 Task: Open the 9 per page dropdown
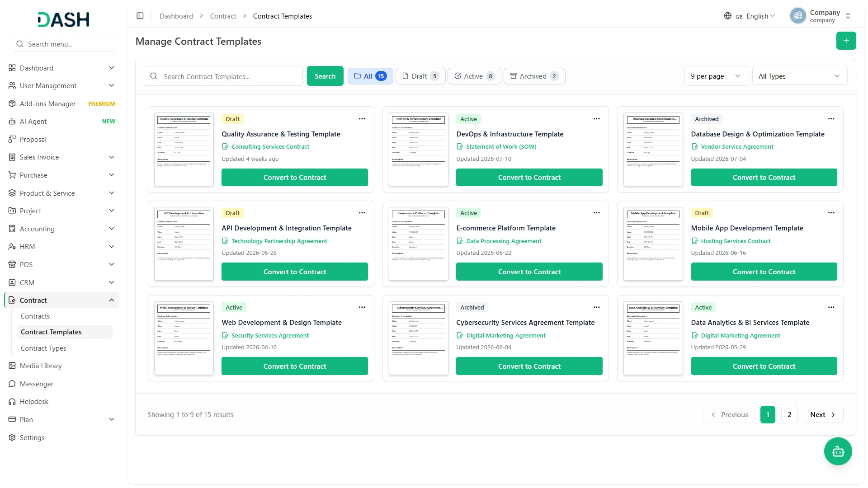(x=716, y=76)
